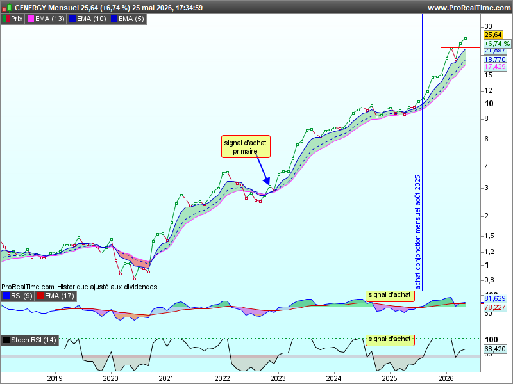Screen dimensions: 513x384
Task: Open the EMA (10) legend label
Action: 92,19
